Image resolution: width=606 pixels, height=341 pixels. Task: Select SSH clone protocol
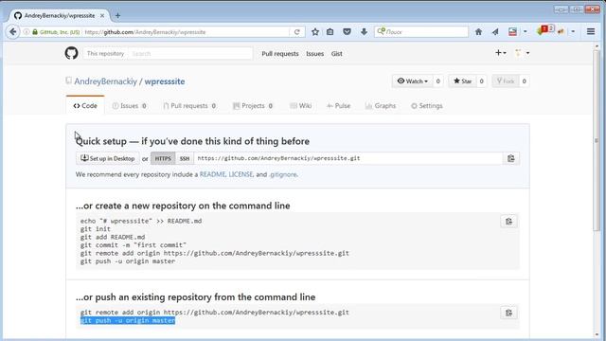185,158
